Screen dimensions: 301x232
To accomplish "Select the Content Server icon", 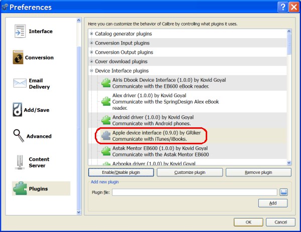I will pos(20,162).
